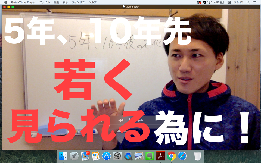261x163 pixels.
Task: Open the Apple menu
Action: (5, 2)
